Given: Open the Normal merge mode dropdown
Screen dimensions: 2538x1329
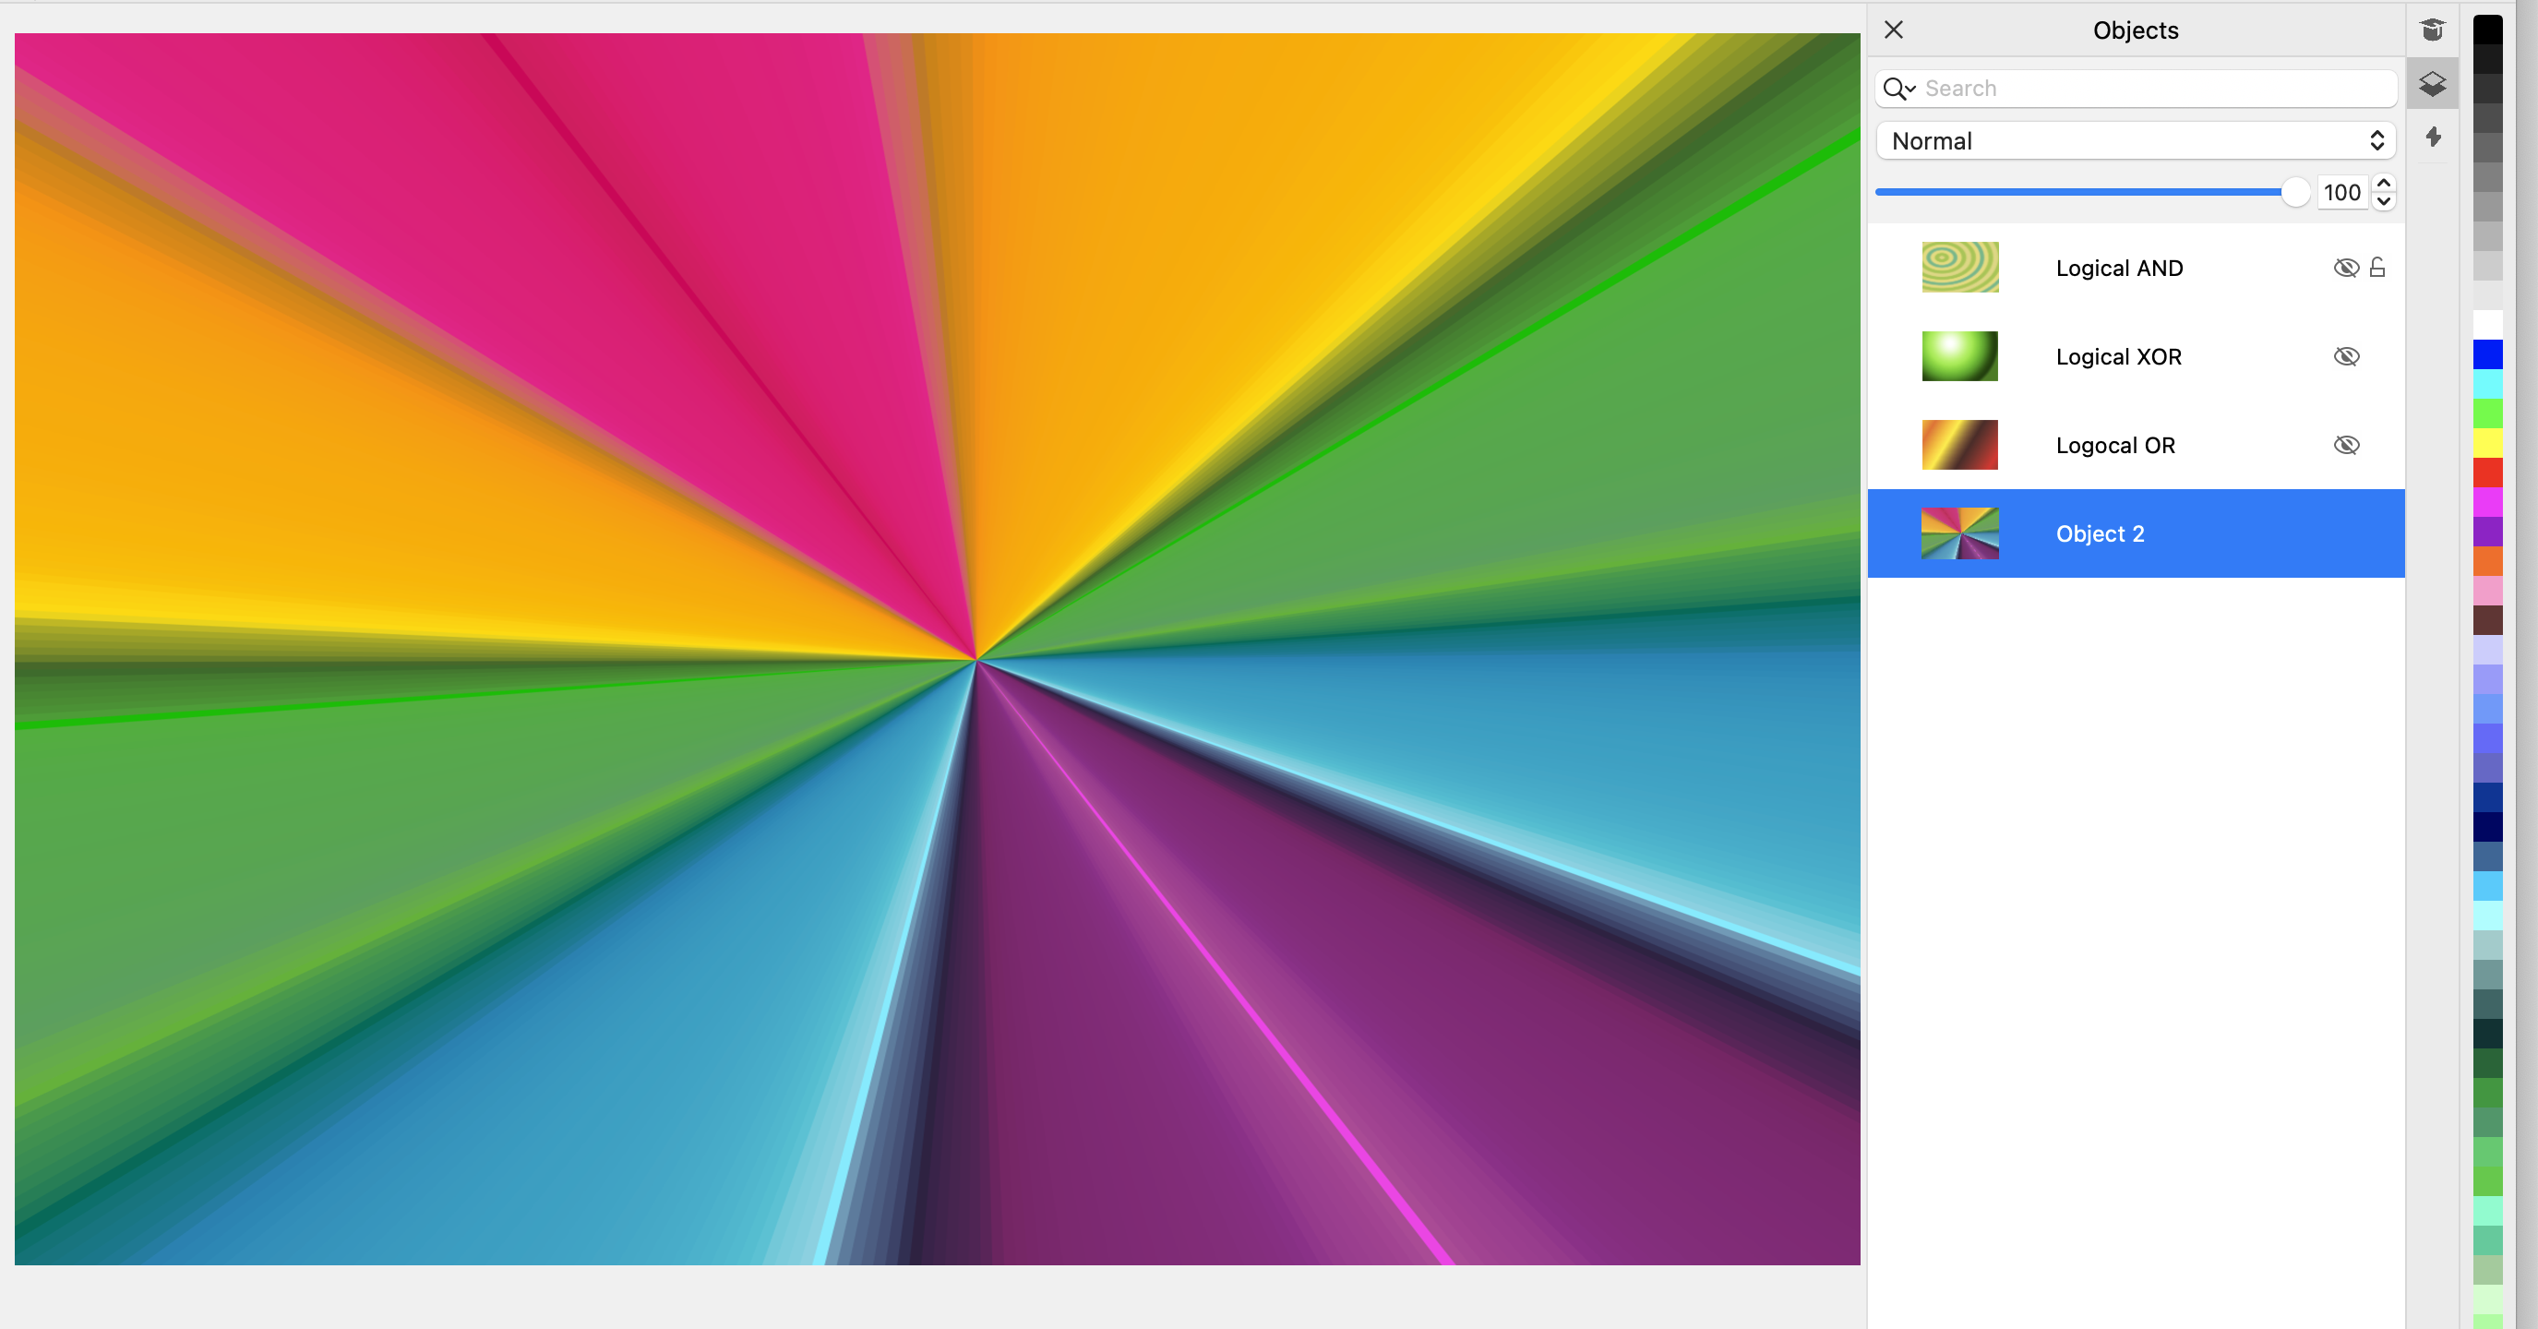Looking at the screenshot, I should click(2135, 141).
